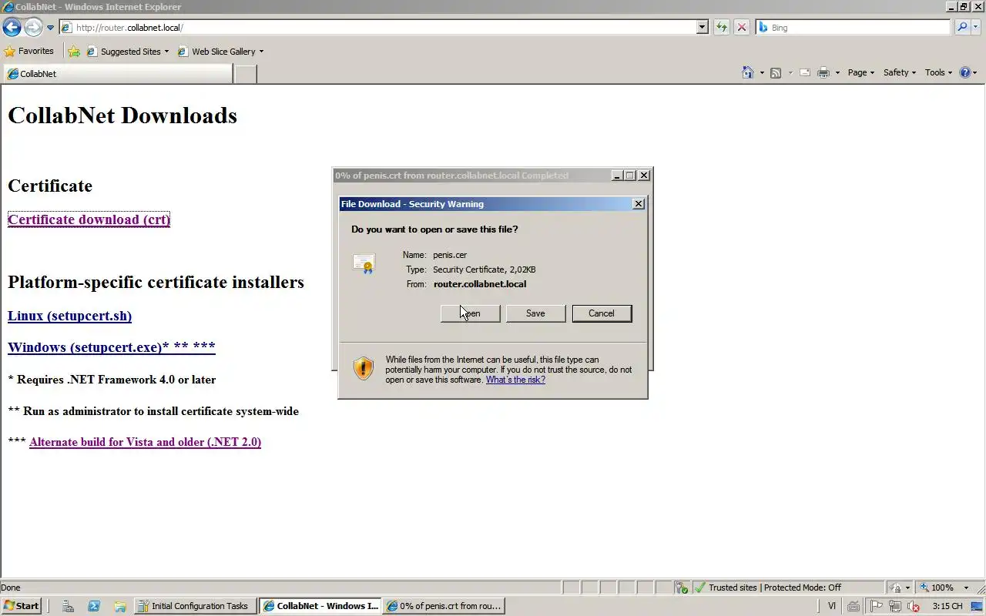Image resolution: width=986 pixels, height=616 pixels.
Task: Switch to Initial Configuration Tasks taskbar button
Action: click(x=195, y=606)
